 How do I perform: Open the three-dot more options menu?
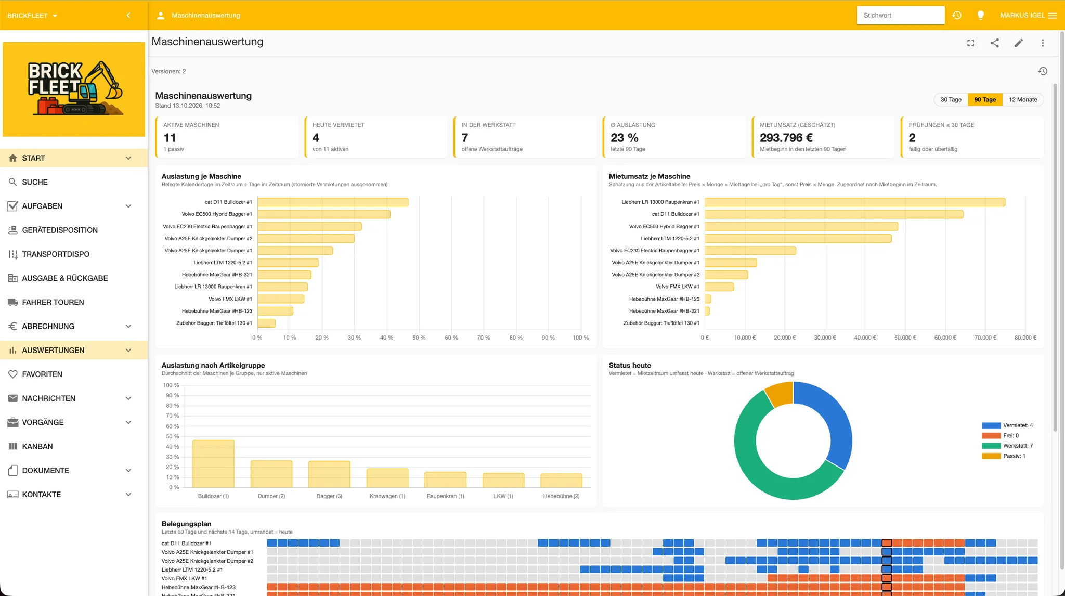(x=1043, y=43)
